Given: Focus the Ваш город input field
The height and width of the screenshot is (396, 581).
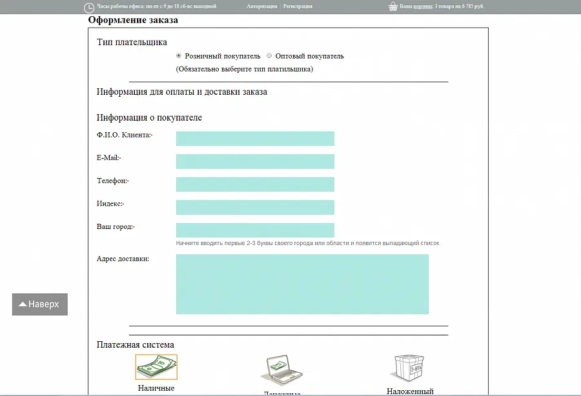Looking at the screenshot, I should (x=255, y=230).
